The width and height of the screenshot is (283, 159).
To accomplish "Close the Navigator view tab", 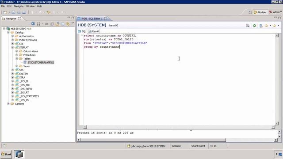I will (x=19, y=19).
